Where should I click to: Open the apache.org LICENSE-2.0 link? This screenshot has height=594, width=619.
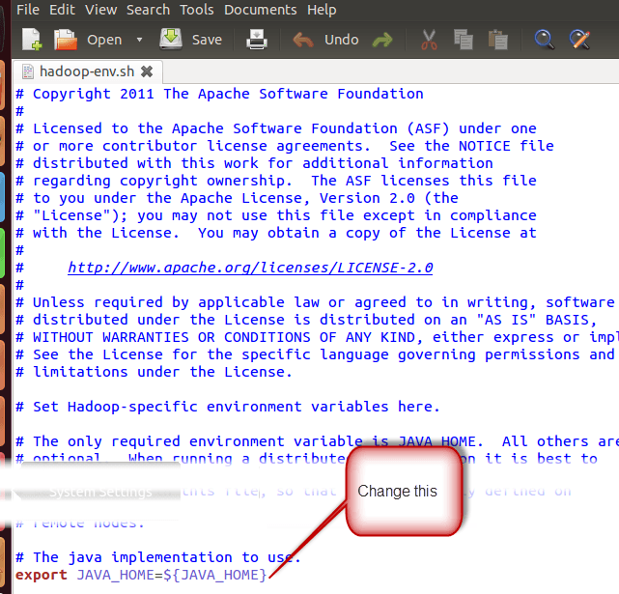(250, 268)
